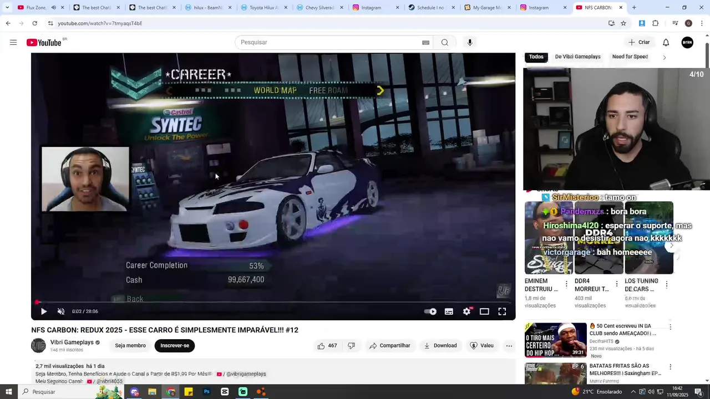Open Chrome three-dot menu
Viewport: 710px width, 399px height.
702,23
